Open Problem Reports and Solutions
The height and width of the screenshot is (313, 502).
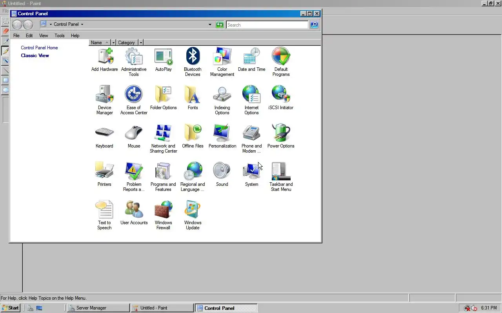[134, 177]
